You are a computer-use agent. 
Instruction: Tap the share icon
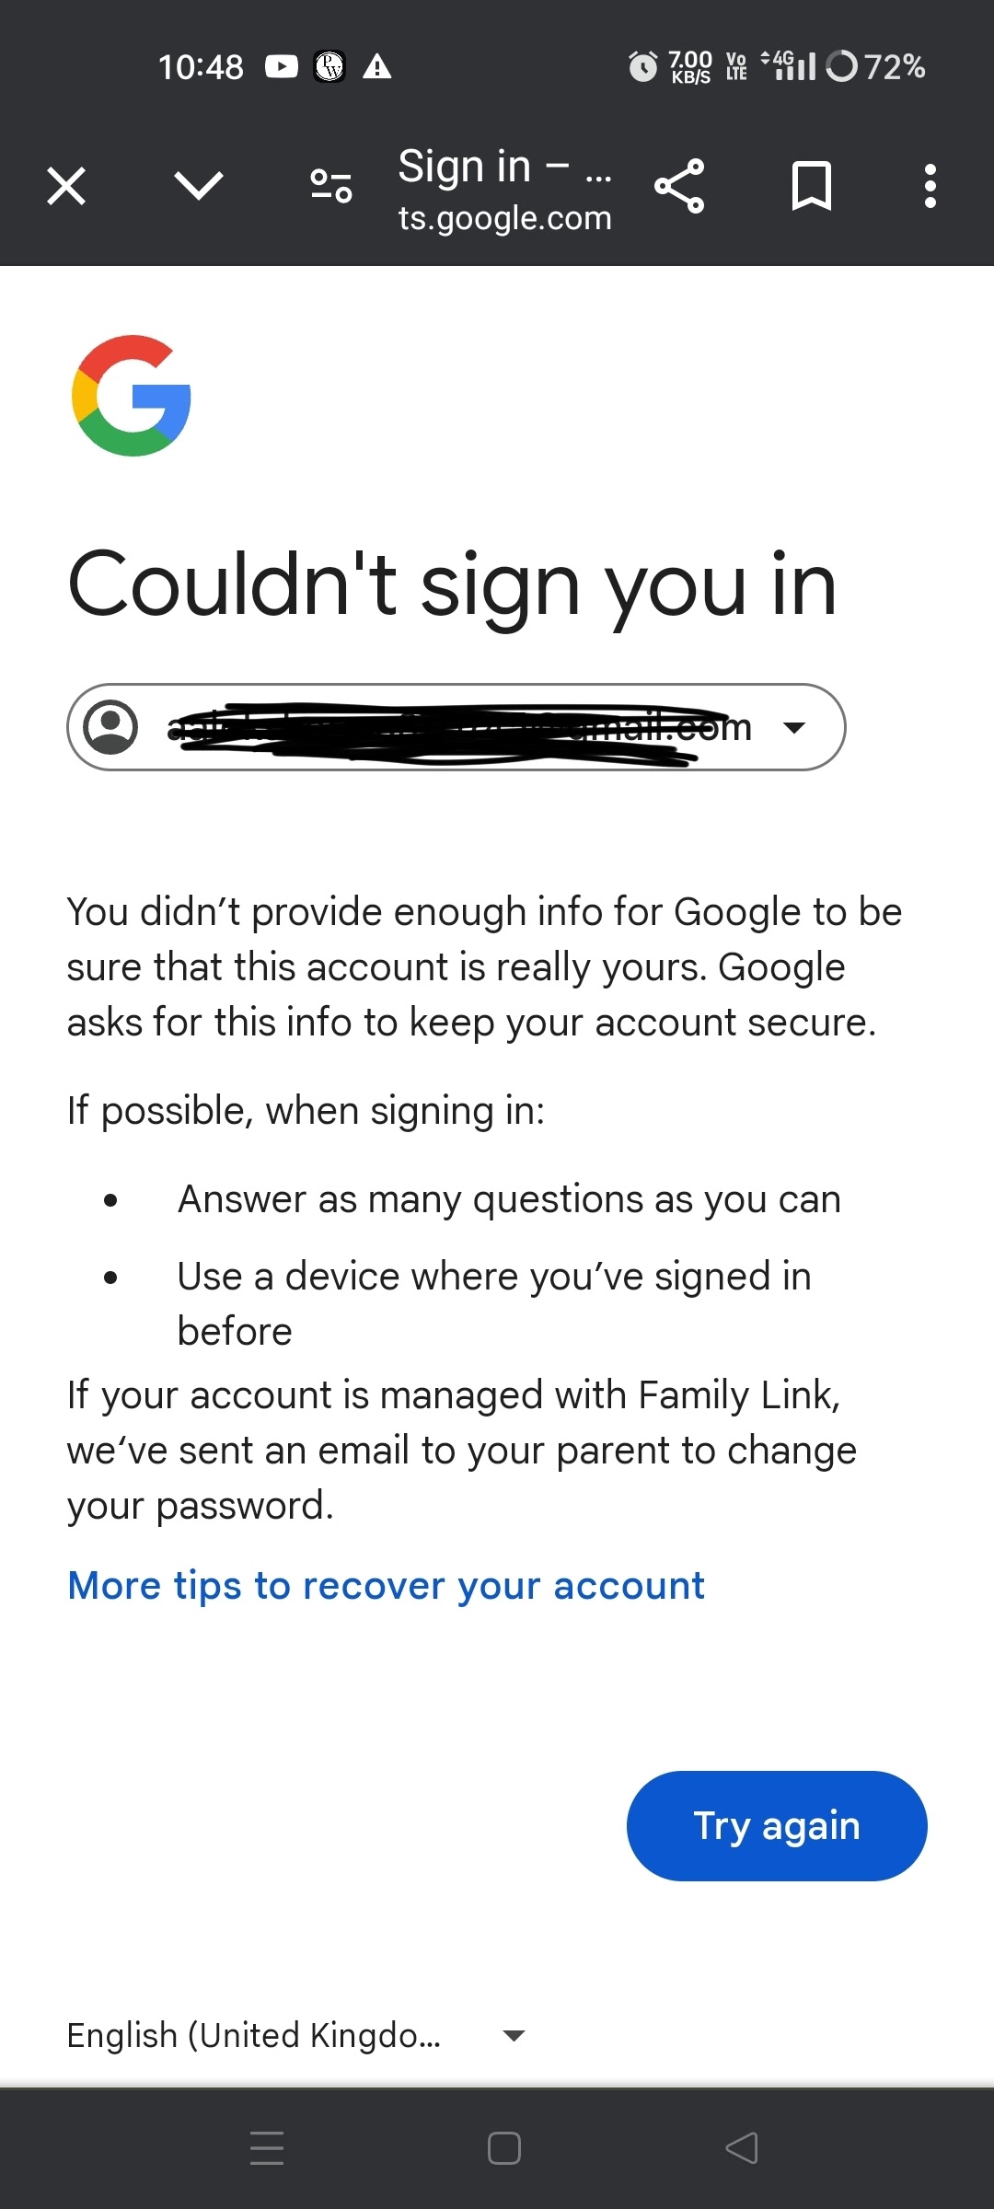coord(679,186)
